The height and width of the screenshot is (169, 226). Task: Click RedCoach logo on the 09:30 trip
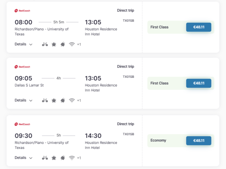(22, 124)
